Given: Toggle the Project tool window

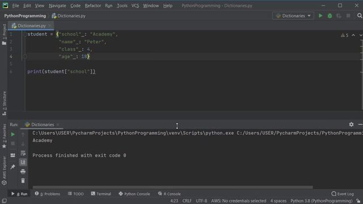Looking at the screenshot, I should coord(4,34).
